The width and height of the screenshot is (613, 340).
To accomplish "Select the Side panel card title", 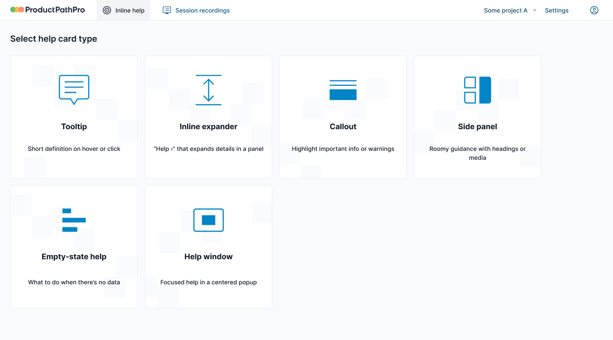I will pos(478,127).
